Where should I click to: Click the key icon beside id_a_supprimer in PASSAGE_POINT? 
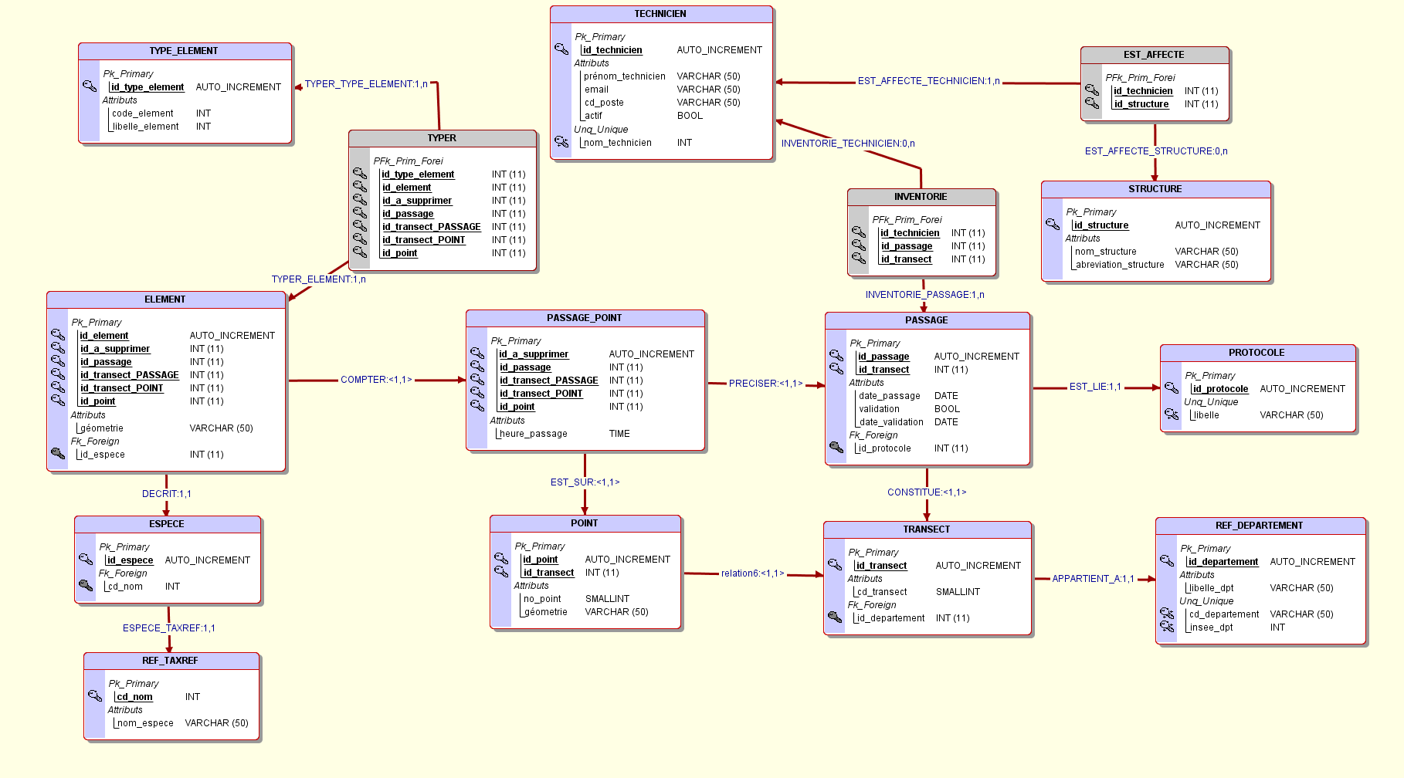(477, 353)
